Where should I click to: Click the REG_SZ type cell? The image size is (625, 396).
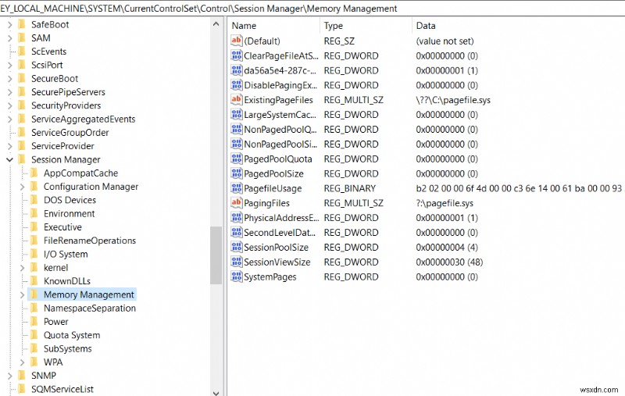pos(339,41)
